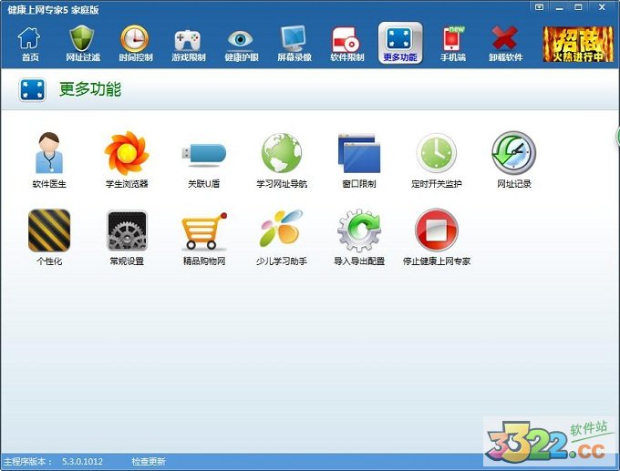Click the 招商 火热进行中 banner
This screenshot has height=471, width=620.
578,45
